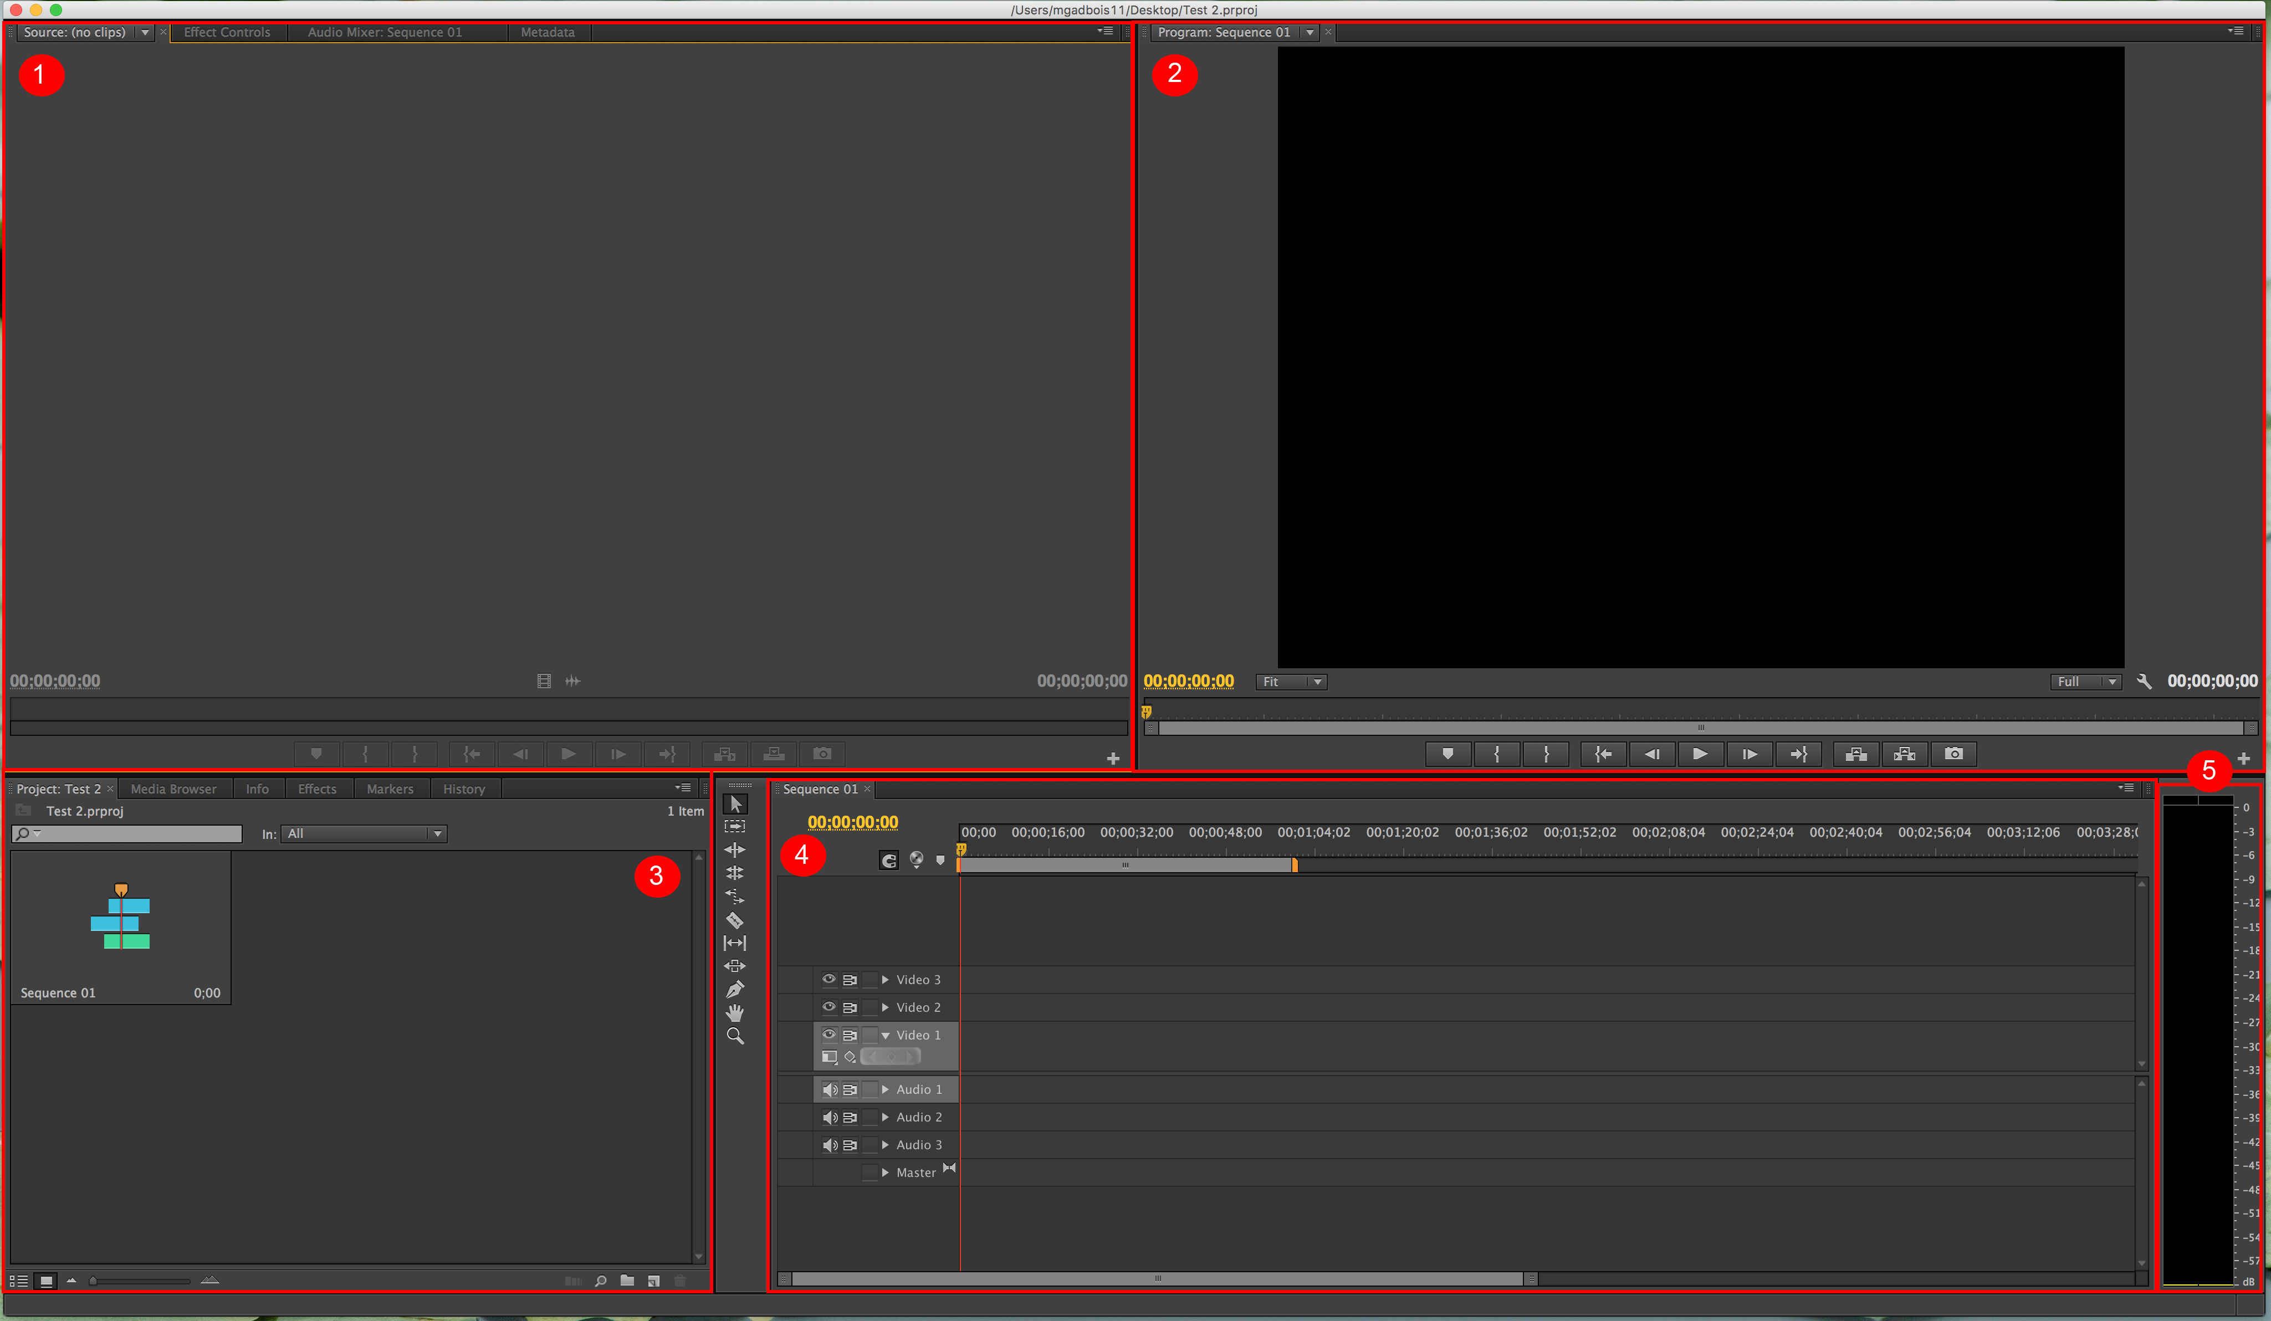
Task: Select the Hand tool
Action: (734, 1013)
